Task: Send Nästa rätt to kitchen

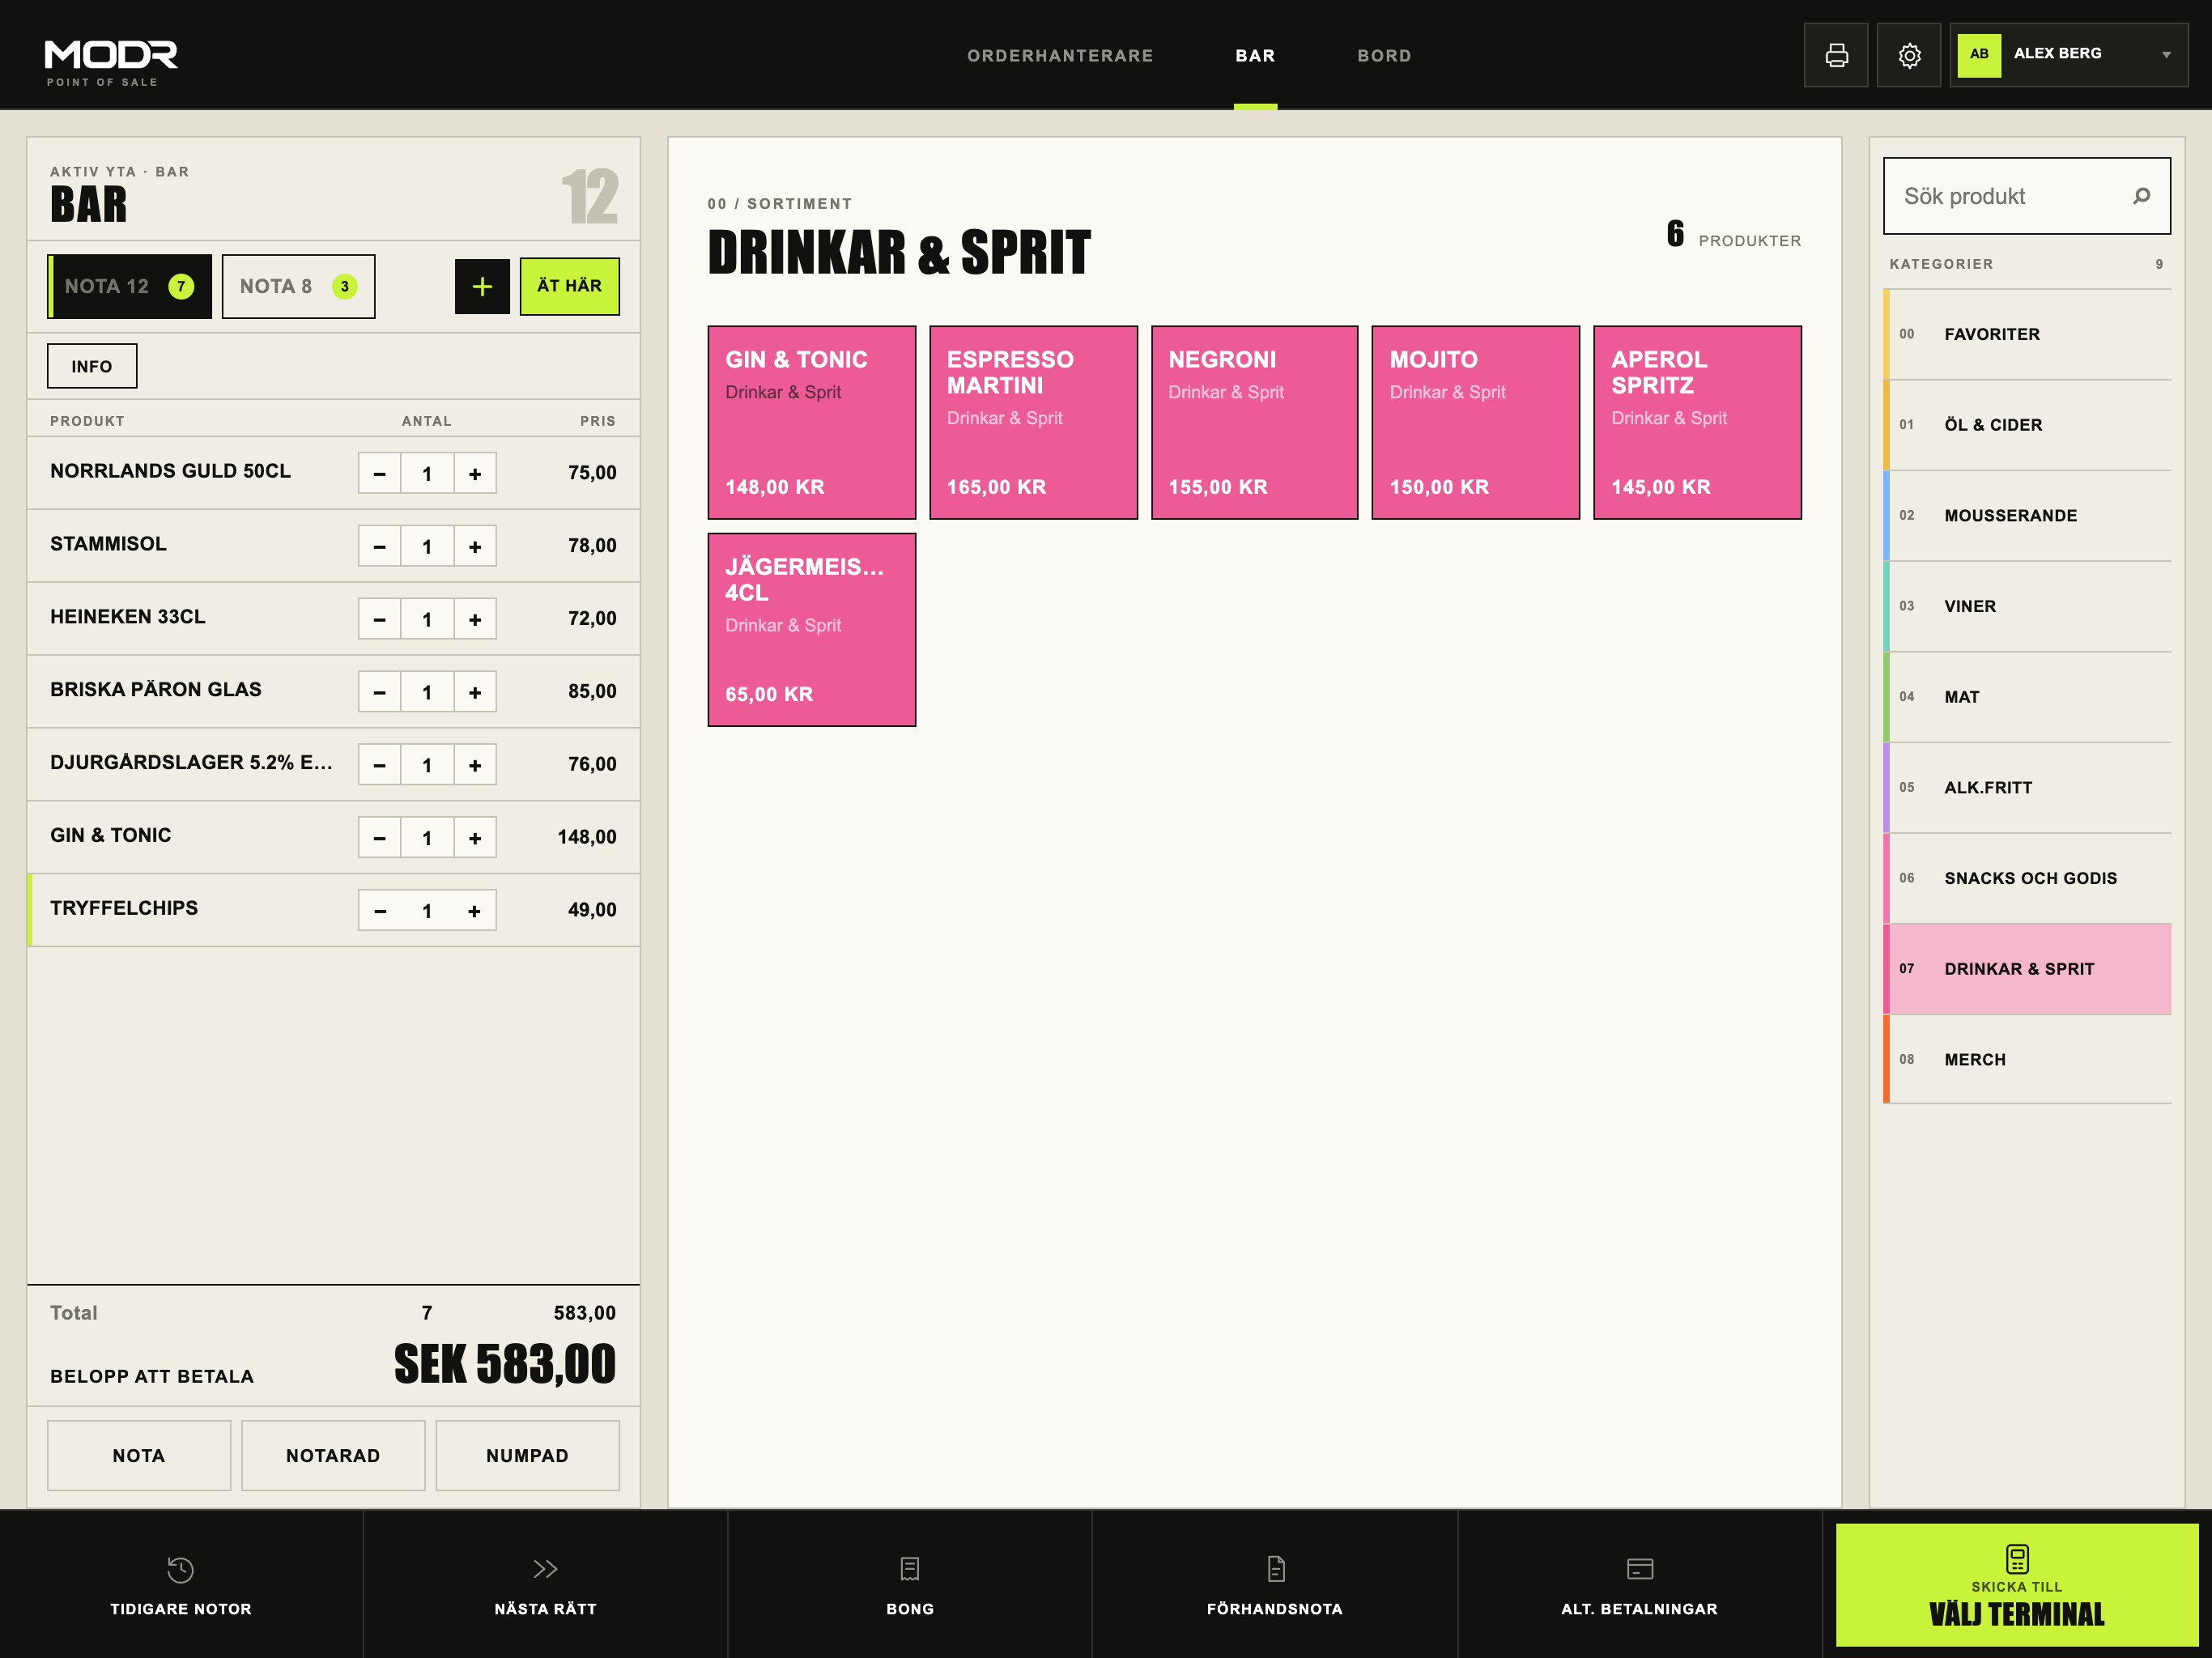Action: click(x=545, y=1585)
